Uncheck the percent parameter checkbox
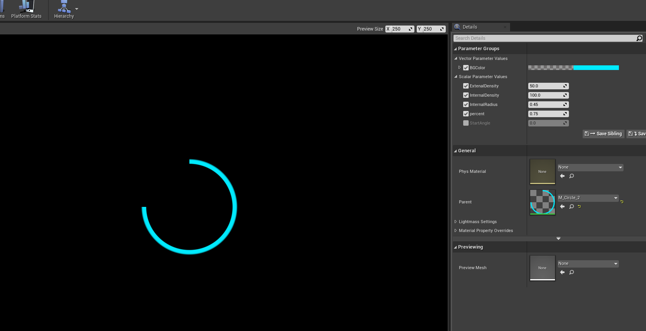 (466, 114)
